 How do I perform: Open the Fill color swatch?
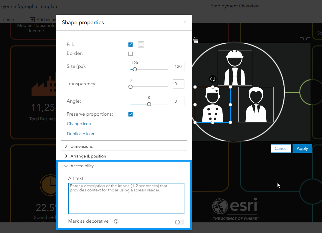[x=141, y=45]
